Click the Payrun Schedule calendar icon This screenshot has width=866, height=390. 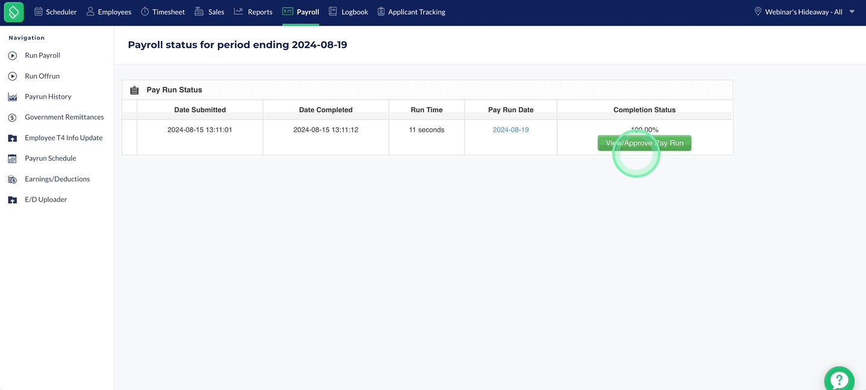12,159
